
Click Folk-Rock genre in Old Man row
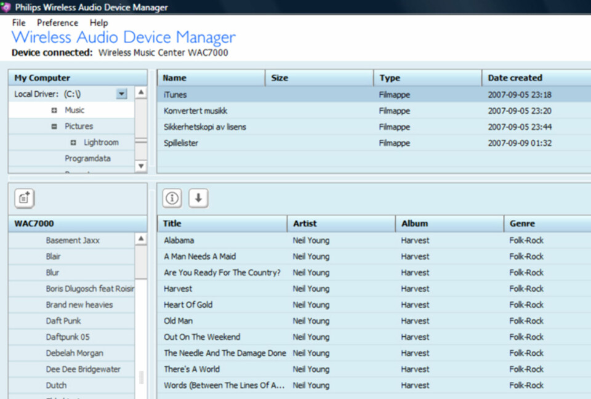click(x=526, y=321)
